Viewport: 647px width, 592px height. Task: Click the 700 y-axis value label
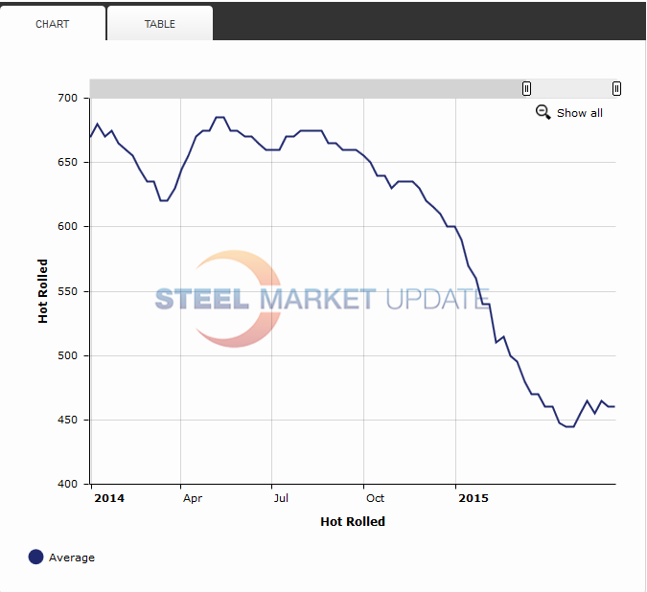tap(66, 98)
